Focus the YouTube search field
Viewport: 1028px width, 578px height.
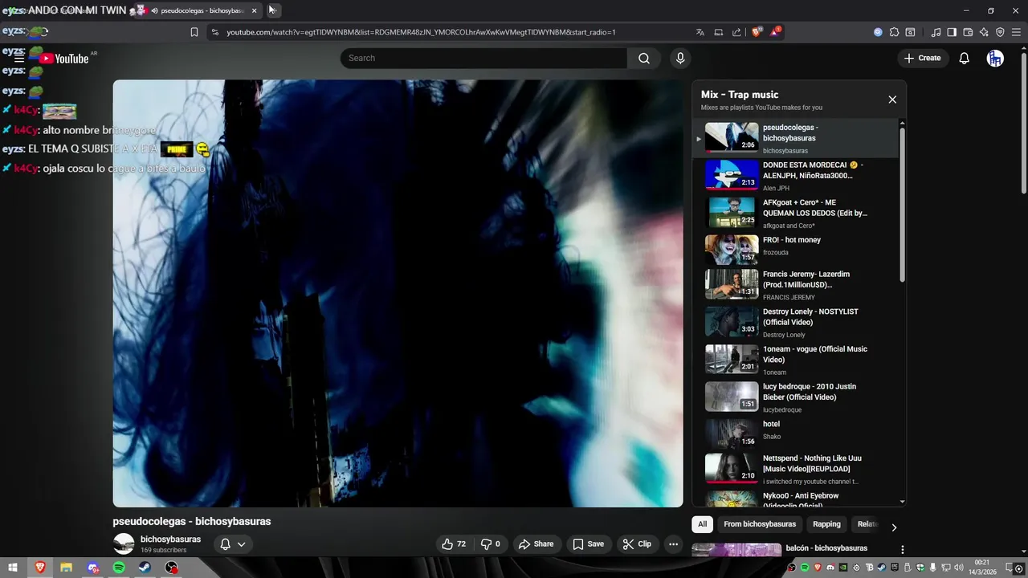(483, 58)
